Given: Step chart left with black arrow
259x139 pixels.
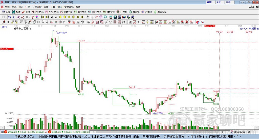Looking at the screenshot, I should (x=52, y=17).
